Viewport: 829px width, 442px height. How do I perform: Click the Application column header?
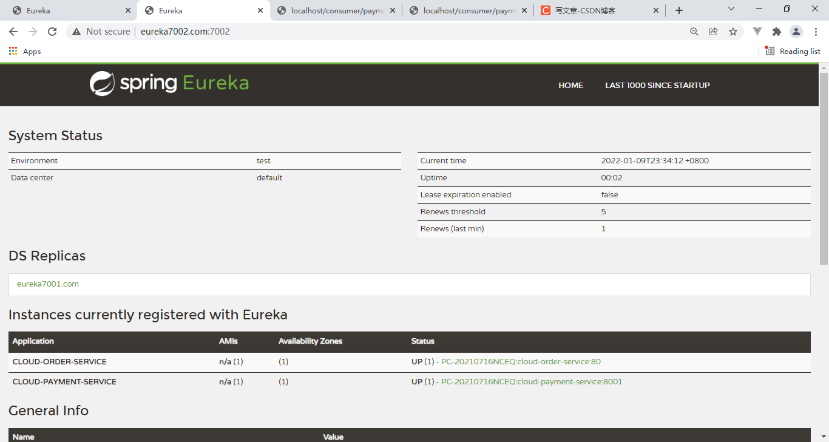point(33,341)
